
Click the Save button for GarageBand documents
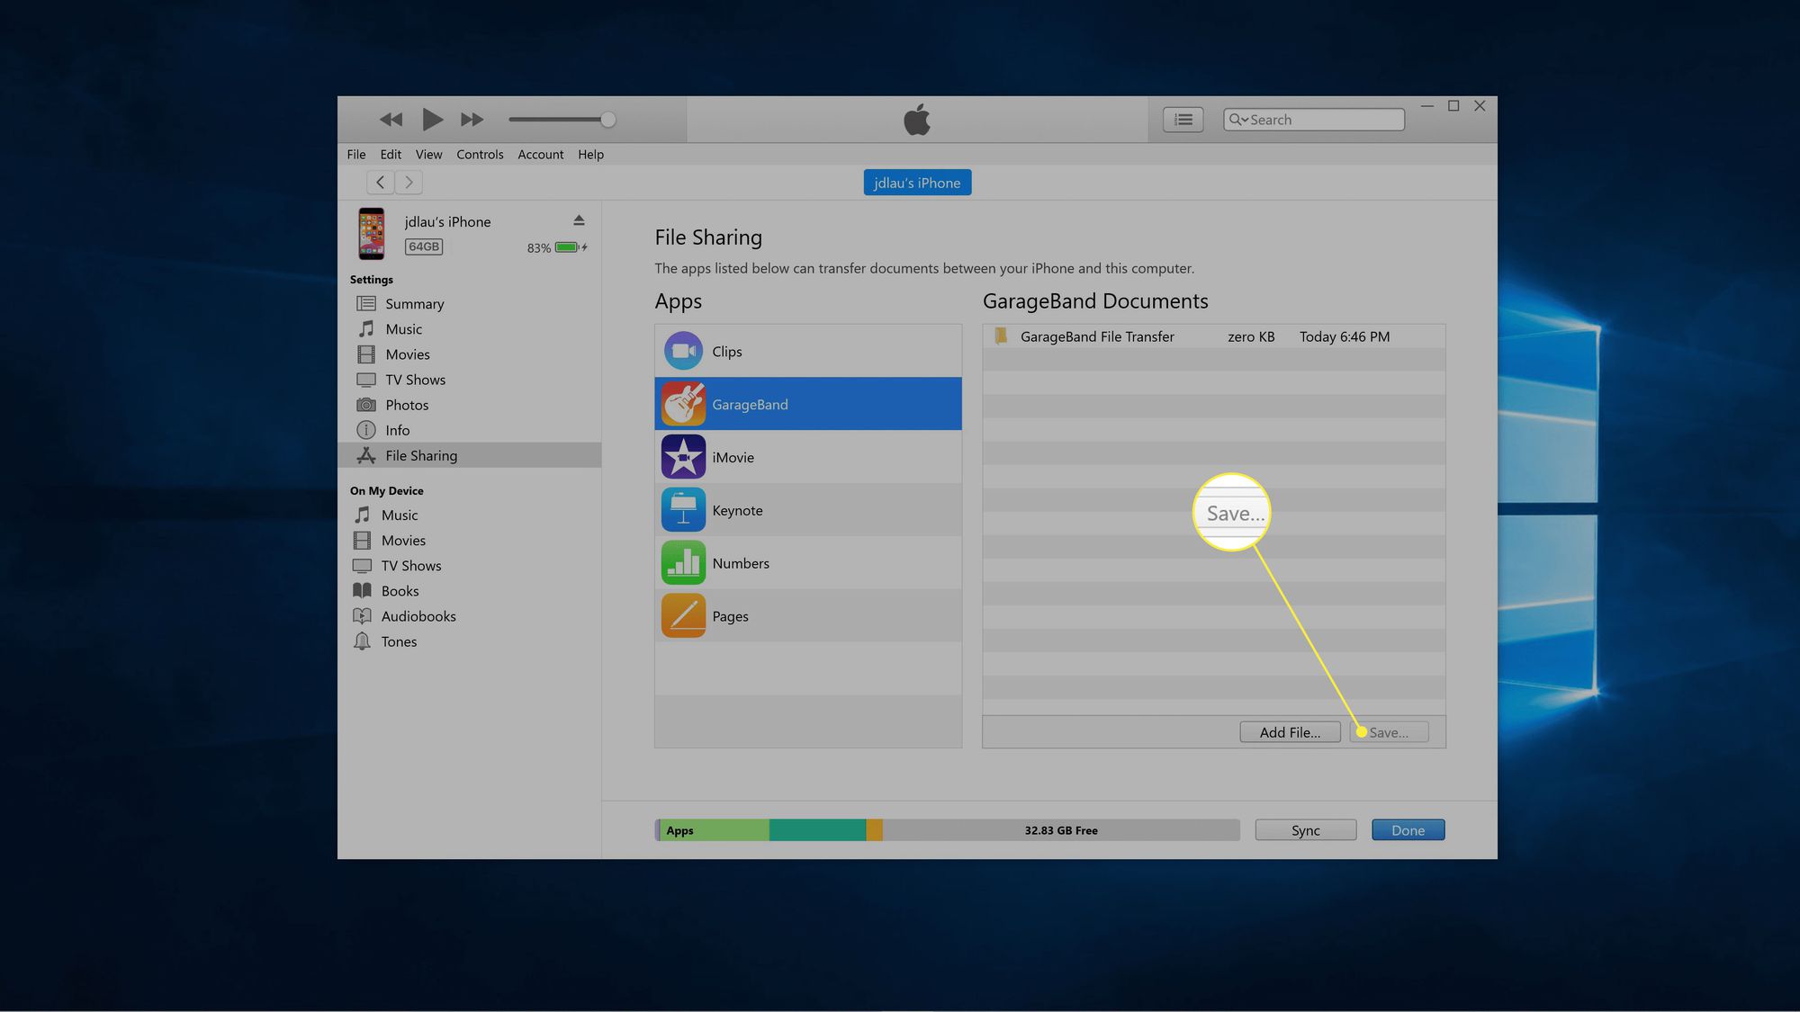pos(1389,731)
